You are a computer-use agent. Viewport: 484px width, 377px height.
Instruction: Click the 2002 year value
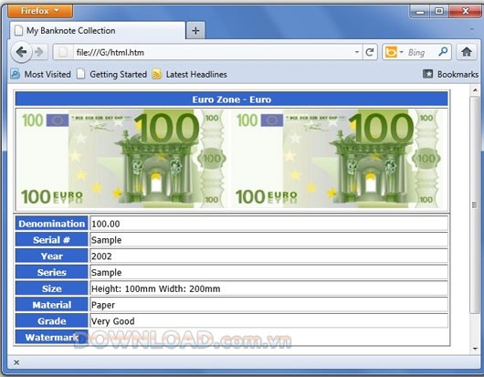pyautogui.click(x=101, y=257)
